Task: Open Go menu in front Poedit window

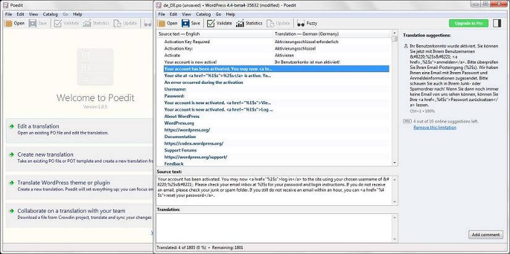Action: pos(218,14)
